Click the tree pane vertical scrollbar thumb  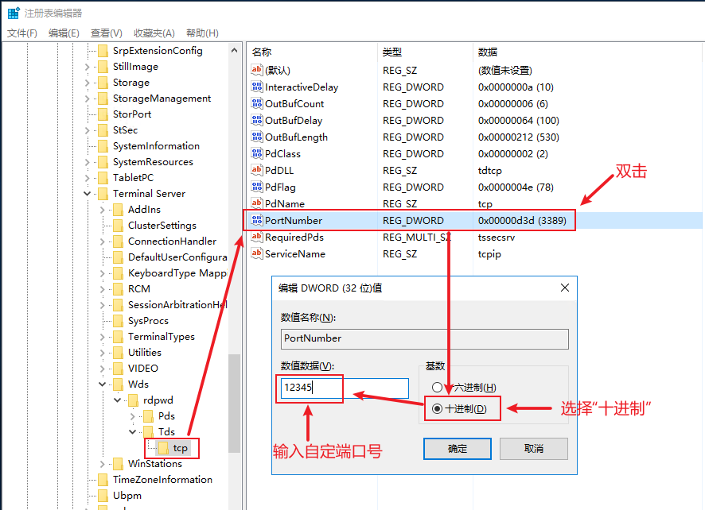click(234, 403)
